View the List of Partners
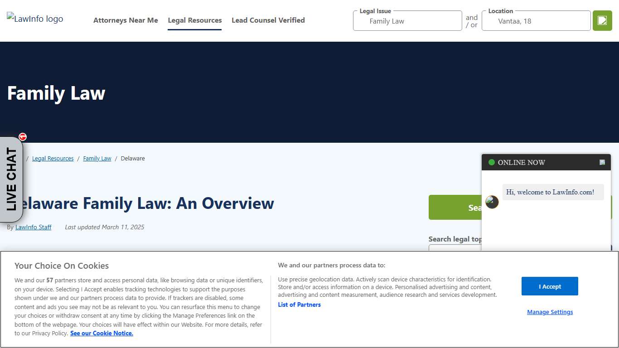The width and height of the screenshot is (619, 348). tap(299, 304)
